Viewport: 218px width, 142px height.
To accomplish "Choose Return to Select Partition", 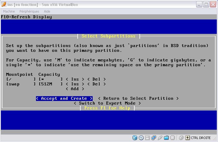I will (x=138, y=99).
